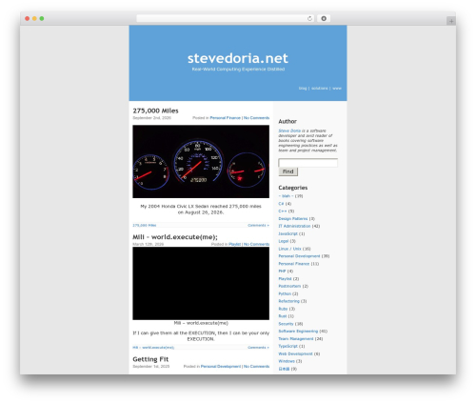Open the stevedoria.net site title
Screen dimensions: 476x403
pyautogui.click(x=238, y=58)
